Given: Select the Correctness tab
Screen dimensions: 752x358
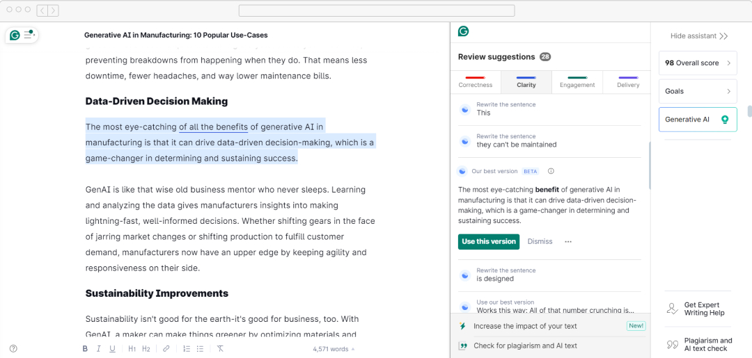Looking at the screenshot, I should pyautogui.click(x=476, y=82).
